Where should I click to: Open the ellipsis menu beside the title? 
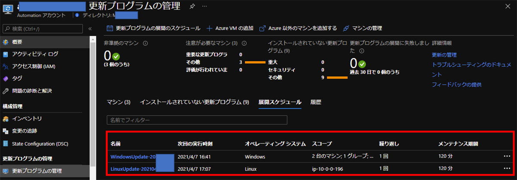(204, 6)
